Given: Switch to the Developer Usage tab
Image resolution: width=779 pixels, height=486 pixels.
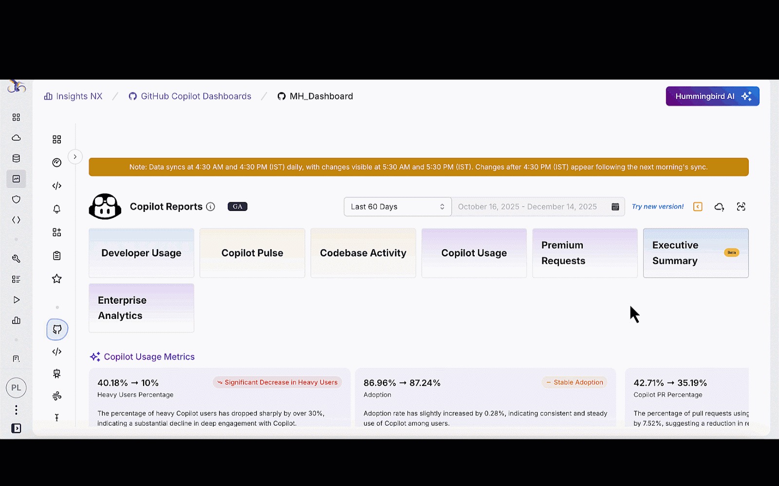Looking at the screenshot, I should [x=141, y=253].
